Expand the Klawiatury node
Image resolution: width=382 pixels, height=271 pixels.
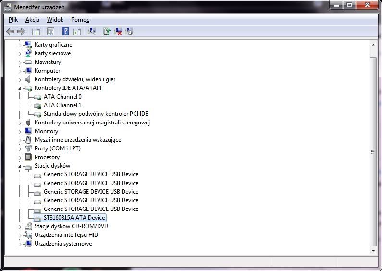pyautogui.click(x=20, y=62)
